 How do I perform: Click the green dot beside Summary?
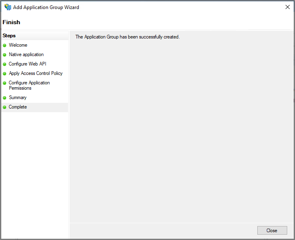pos(5,98)
